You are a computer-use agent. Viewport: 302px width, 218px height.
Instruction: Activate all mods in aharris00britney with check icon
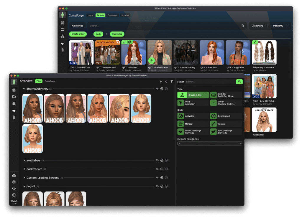(x=166, y=89)
